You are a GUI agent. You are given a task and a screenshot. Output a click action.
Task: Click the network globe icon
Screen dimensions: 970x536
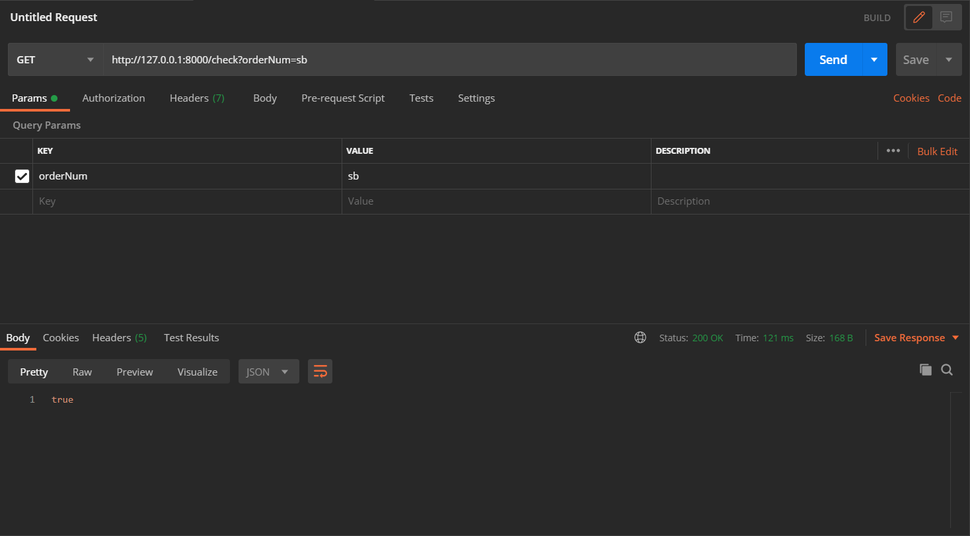pyautogui.click(x=640, y=337)
